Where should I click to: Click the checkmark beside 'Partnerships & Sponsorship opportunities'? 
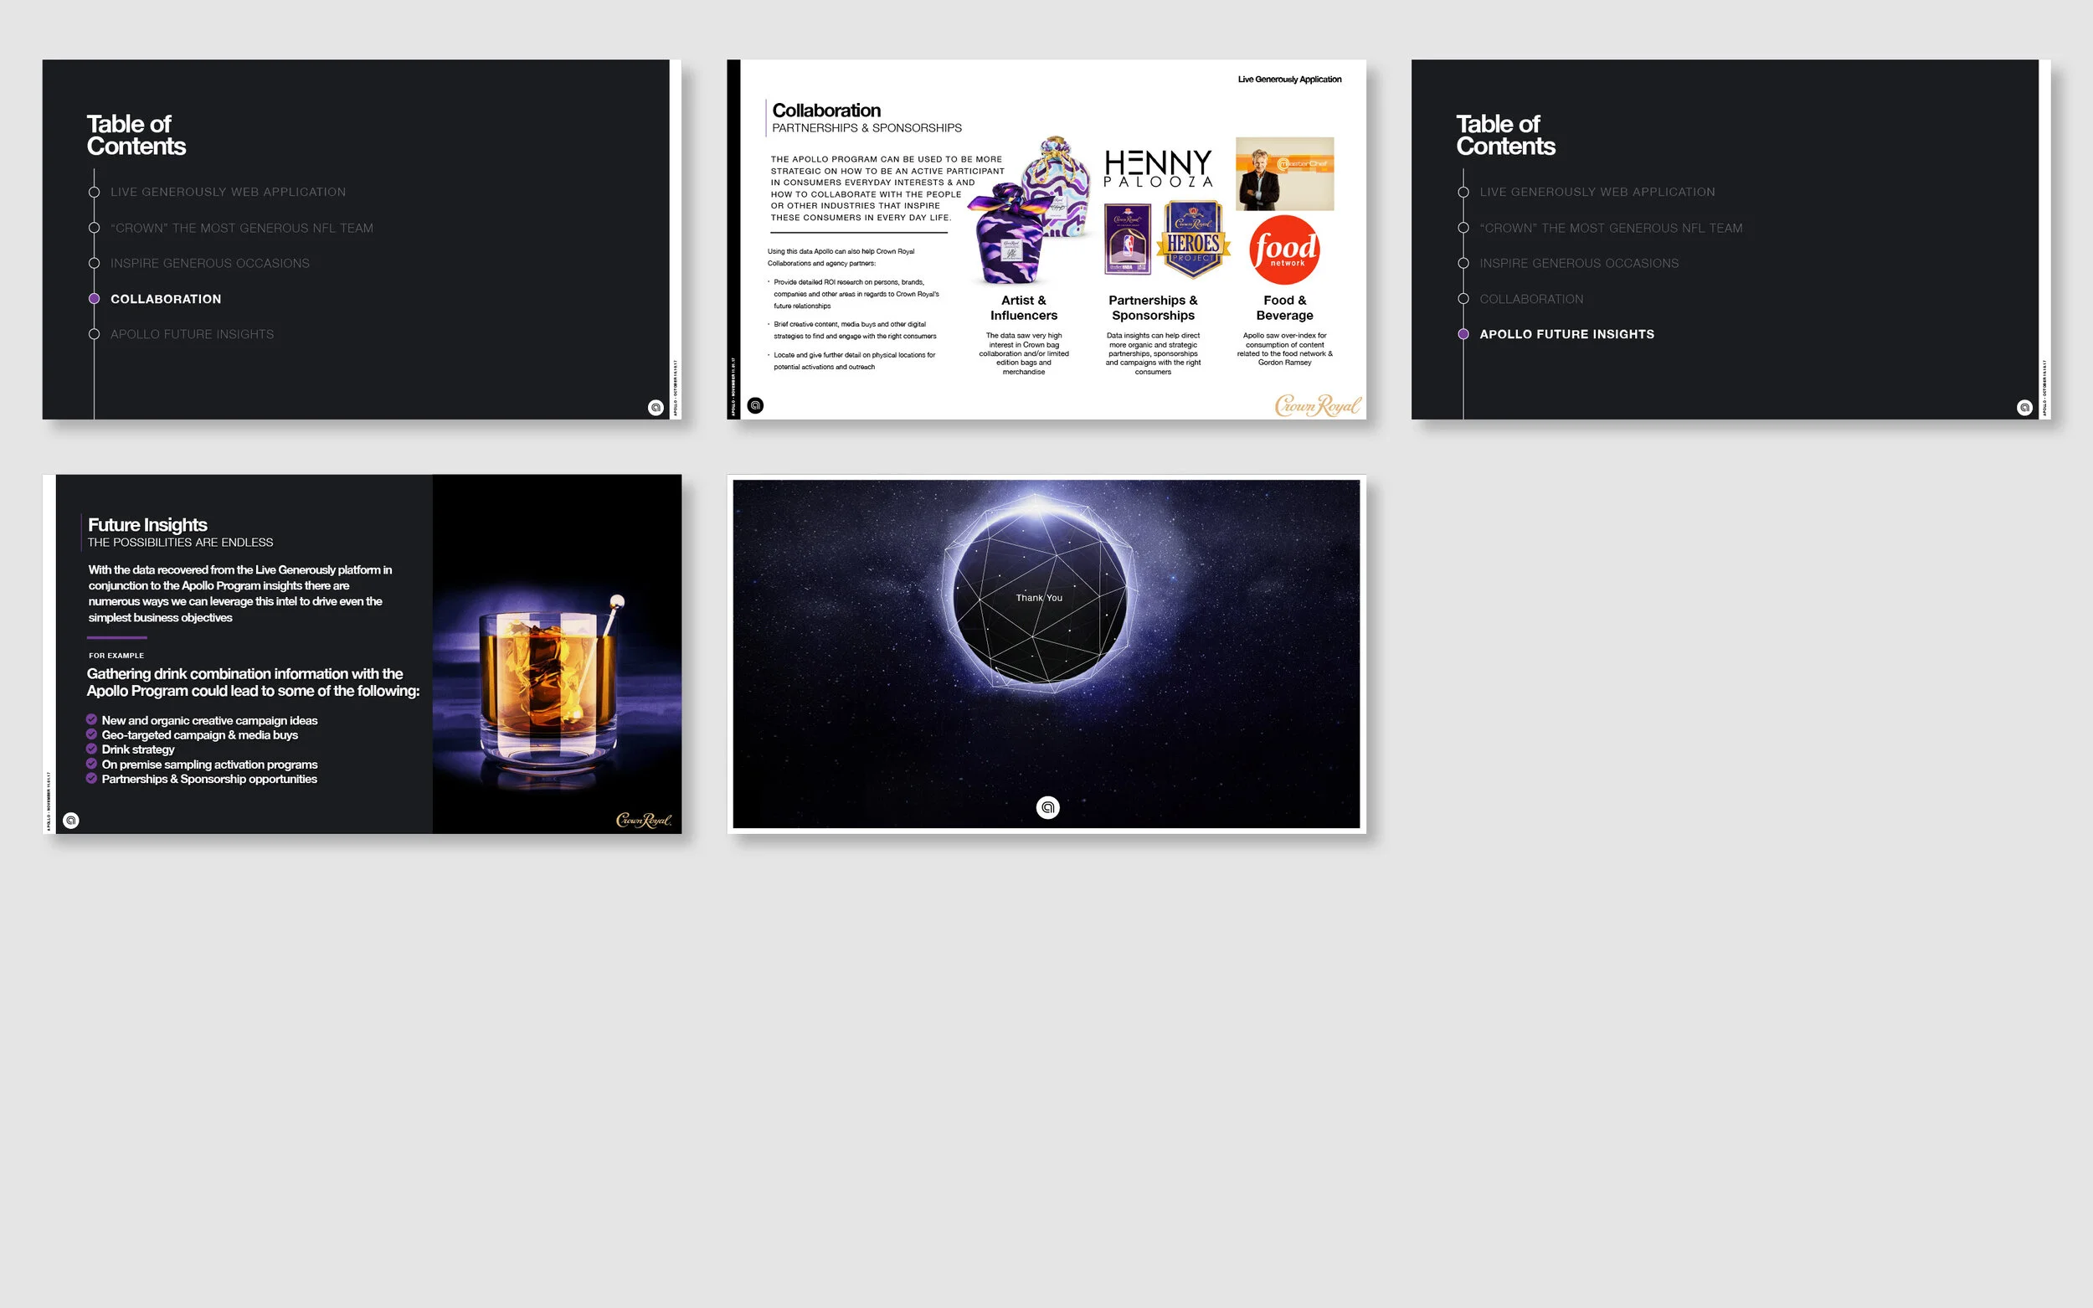pyautogui.click(x=92, y=779)
